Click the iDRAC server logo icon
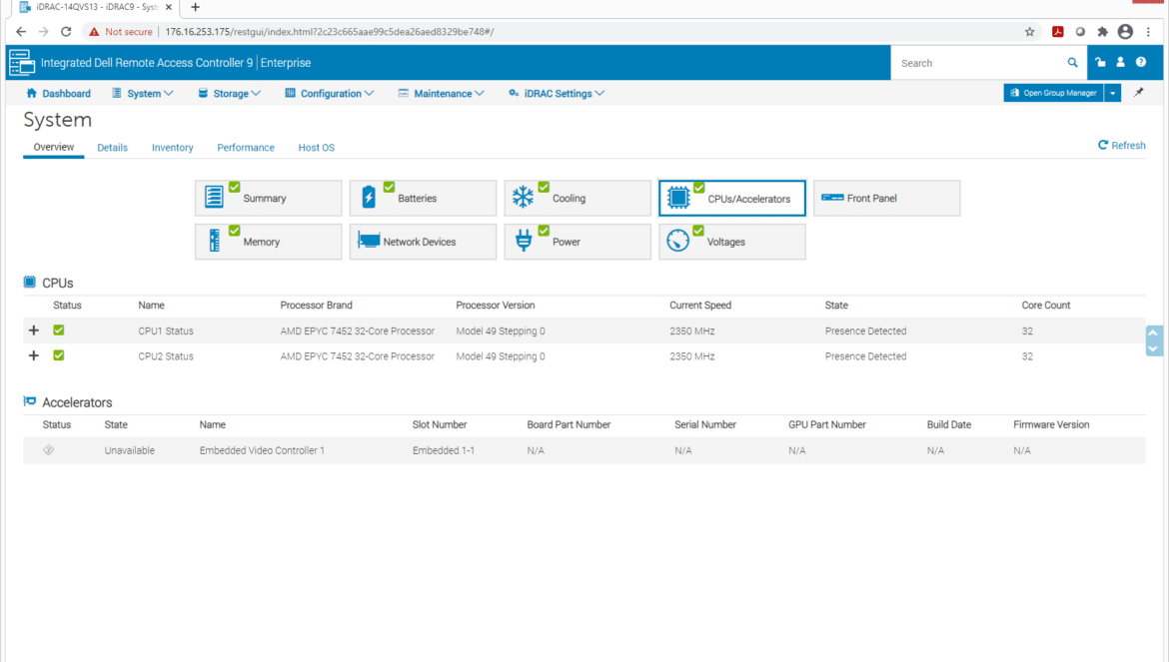 (22, 63)
